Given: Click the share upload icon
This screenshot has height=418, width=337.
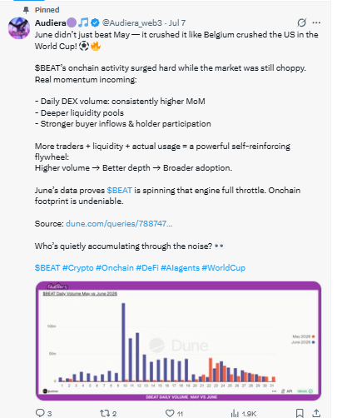Looking at the screenshot, I should tap(316, 413).
